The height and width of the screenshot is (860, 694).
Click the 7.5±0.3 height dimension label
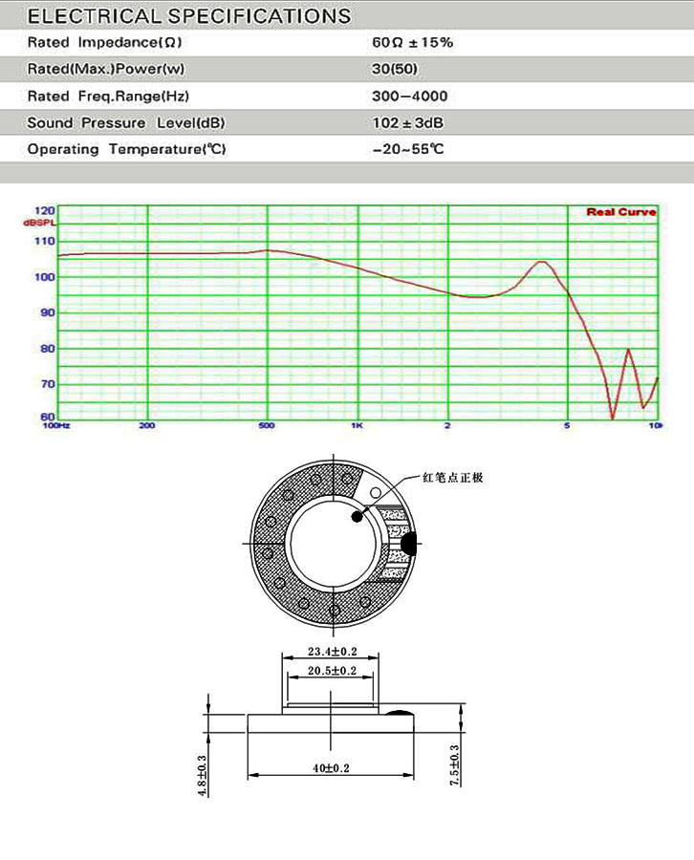pyautogui.click(x=454, y=764)
